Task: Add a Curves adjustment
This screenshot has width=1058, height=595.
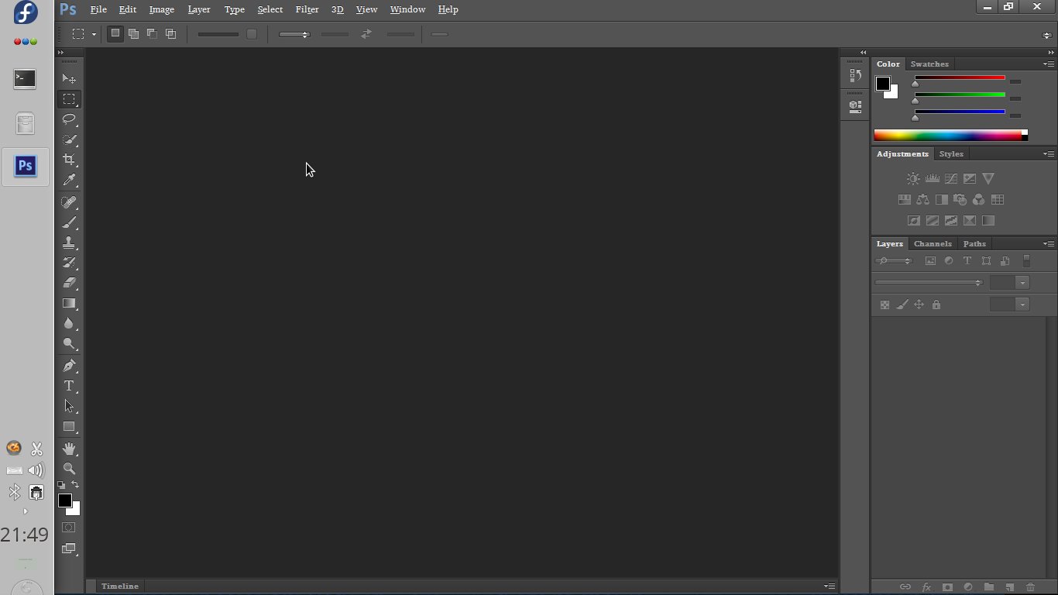Action: pos(951,179)
